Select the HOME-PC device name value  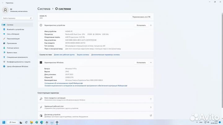[69, 31]
